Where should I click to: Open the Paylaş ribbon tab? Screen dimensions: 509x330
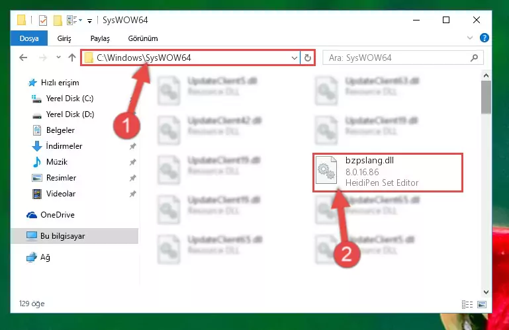tap(100, 38)
